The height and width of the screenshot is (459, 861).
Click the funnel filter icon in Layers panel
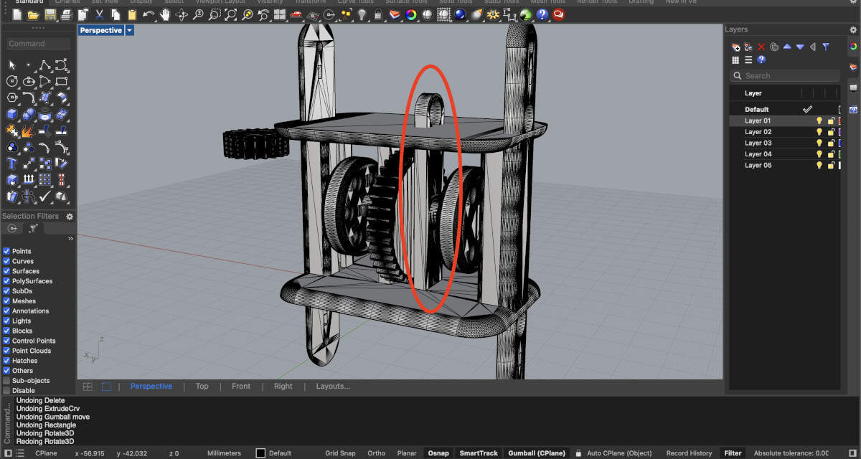tap(826, 47)
